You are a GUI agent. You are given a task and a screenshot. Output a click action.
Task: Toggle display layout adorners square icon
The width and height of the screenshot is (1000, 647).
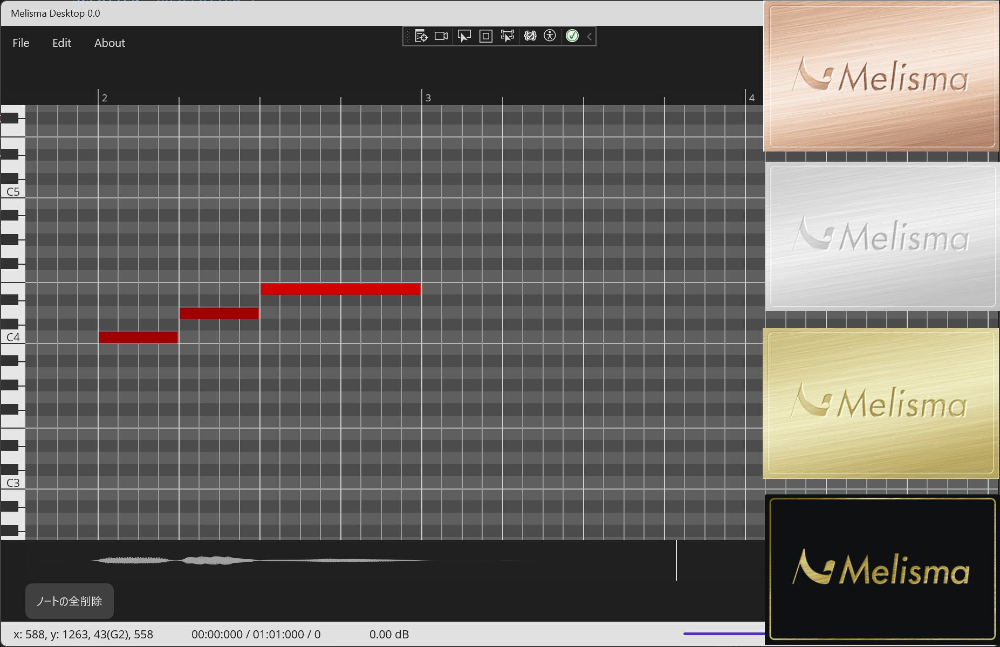(x=485, y=36)
